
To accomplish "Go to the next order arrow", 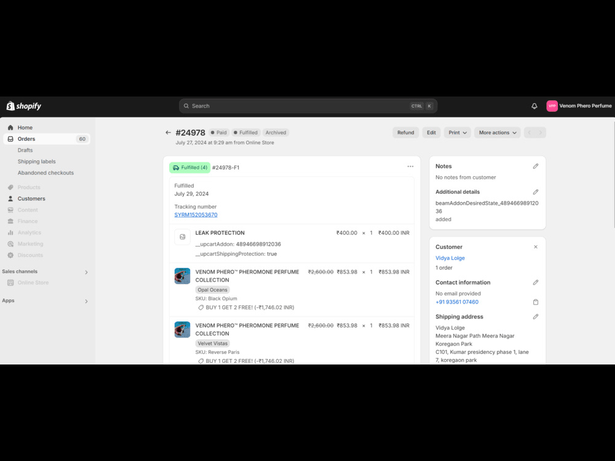I will 541,133.
